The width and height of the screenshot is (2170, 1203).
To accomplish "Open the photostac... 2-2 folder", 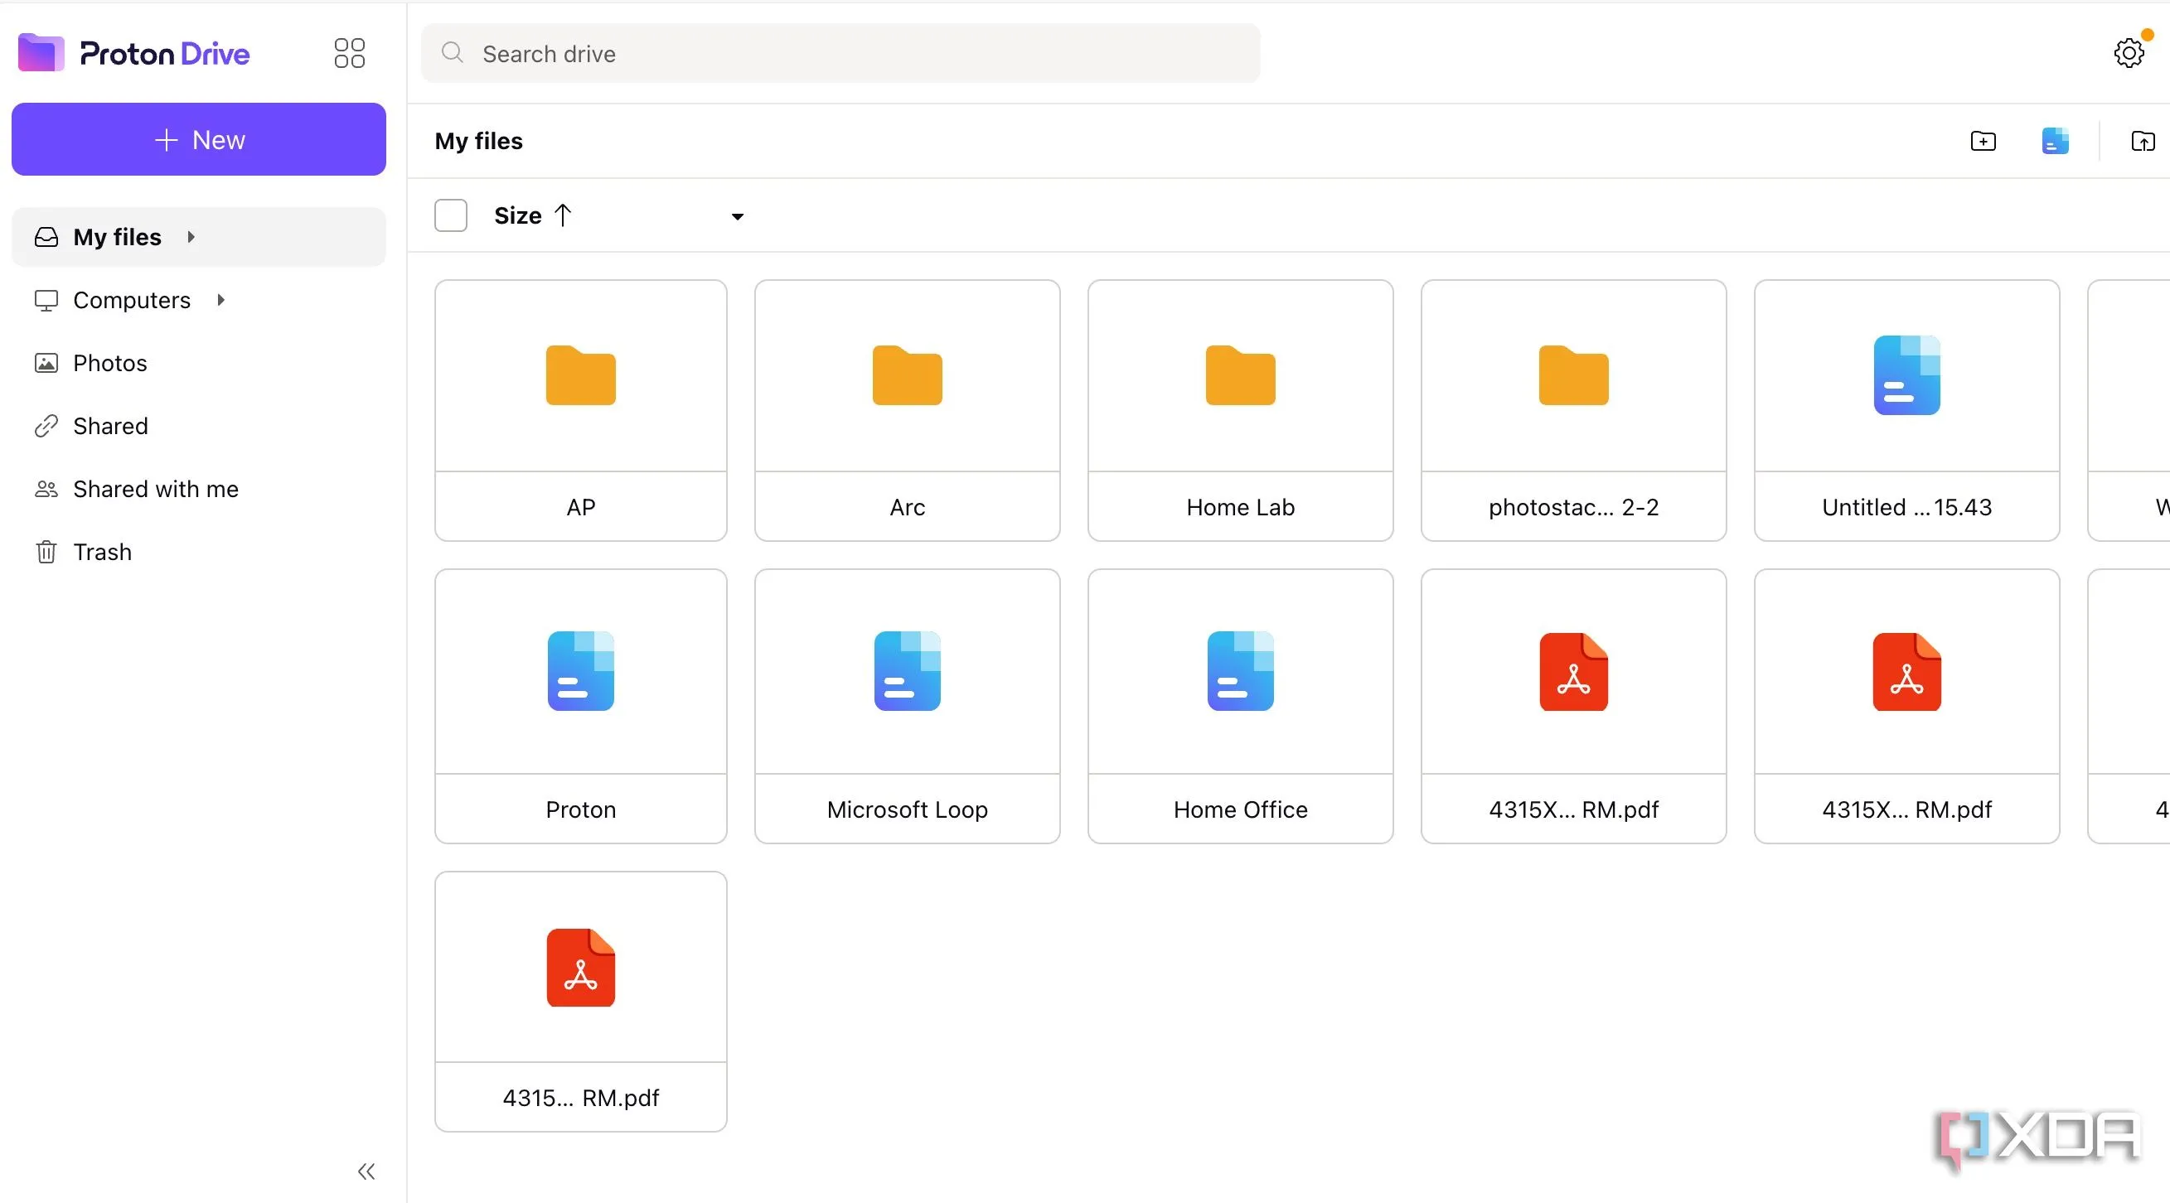I will tap(1573, 410).
